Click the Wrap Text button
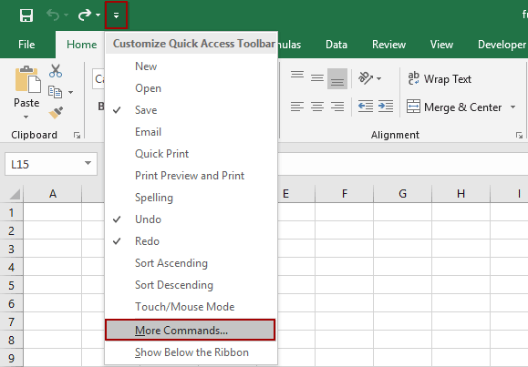The height and width of the screenshot is (367, 528). tap(440, 78)
